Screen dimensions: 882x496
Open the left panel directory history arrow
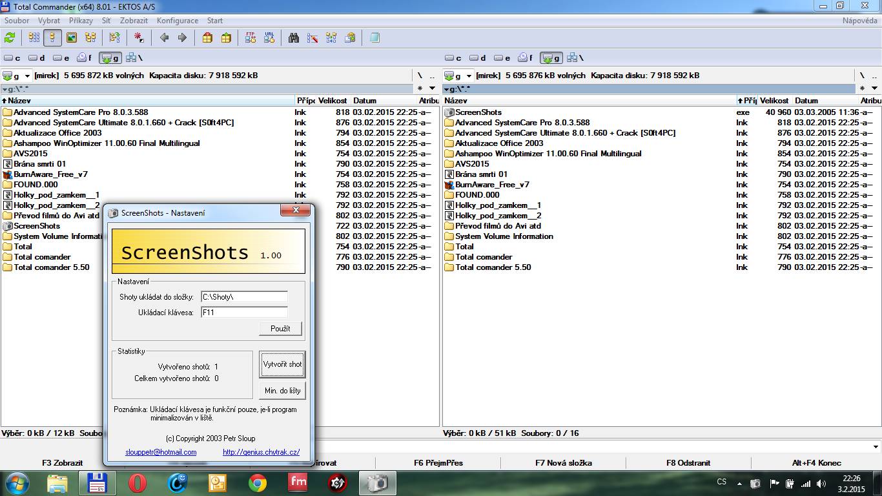[x=432, y=88]
